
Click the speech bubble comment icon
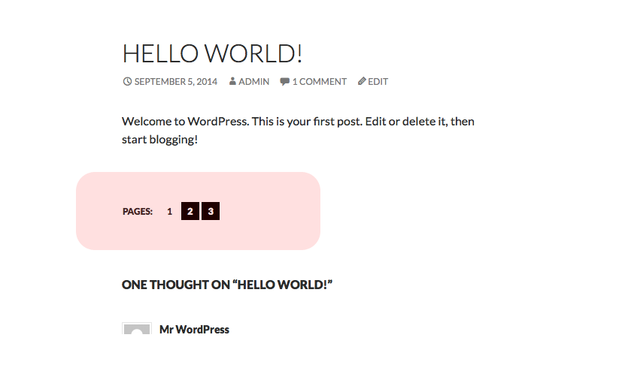(x=284, y=82)
